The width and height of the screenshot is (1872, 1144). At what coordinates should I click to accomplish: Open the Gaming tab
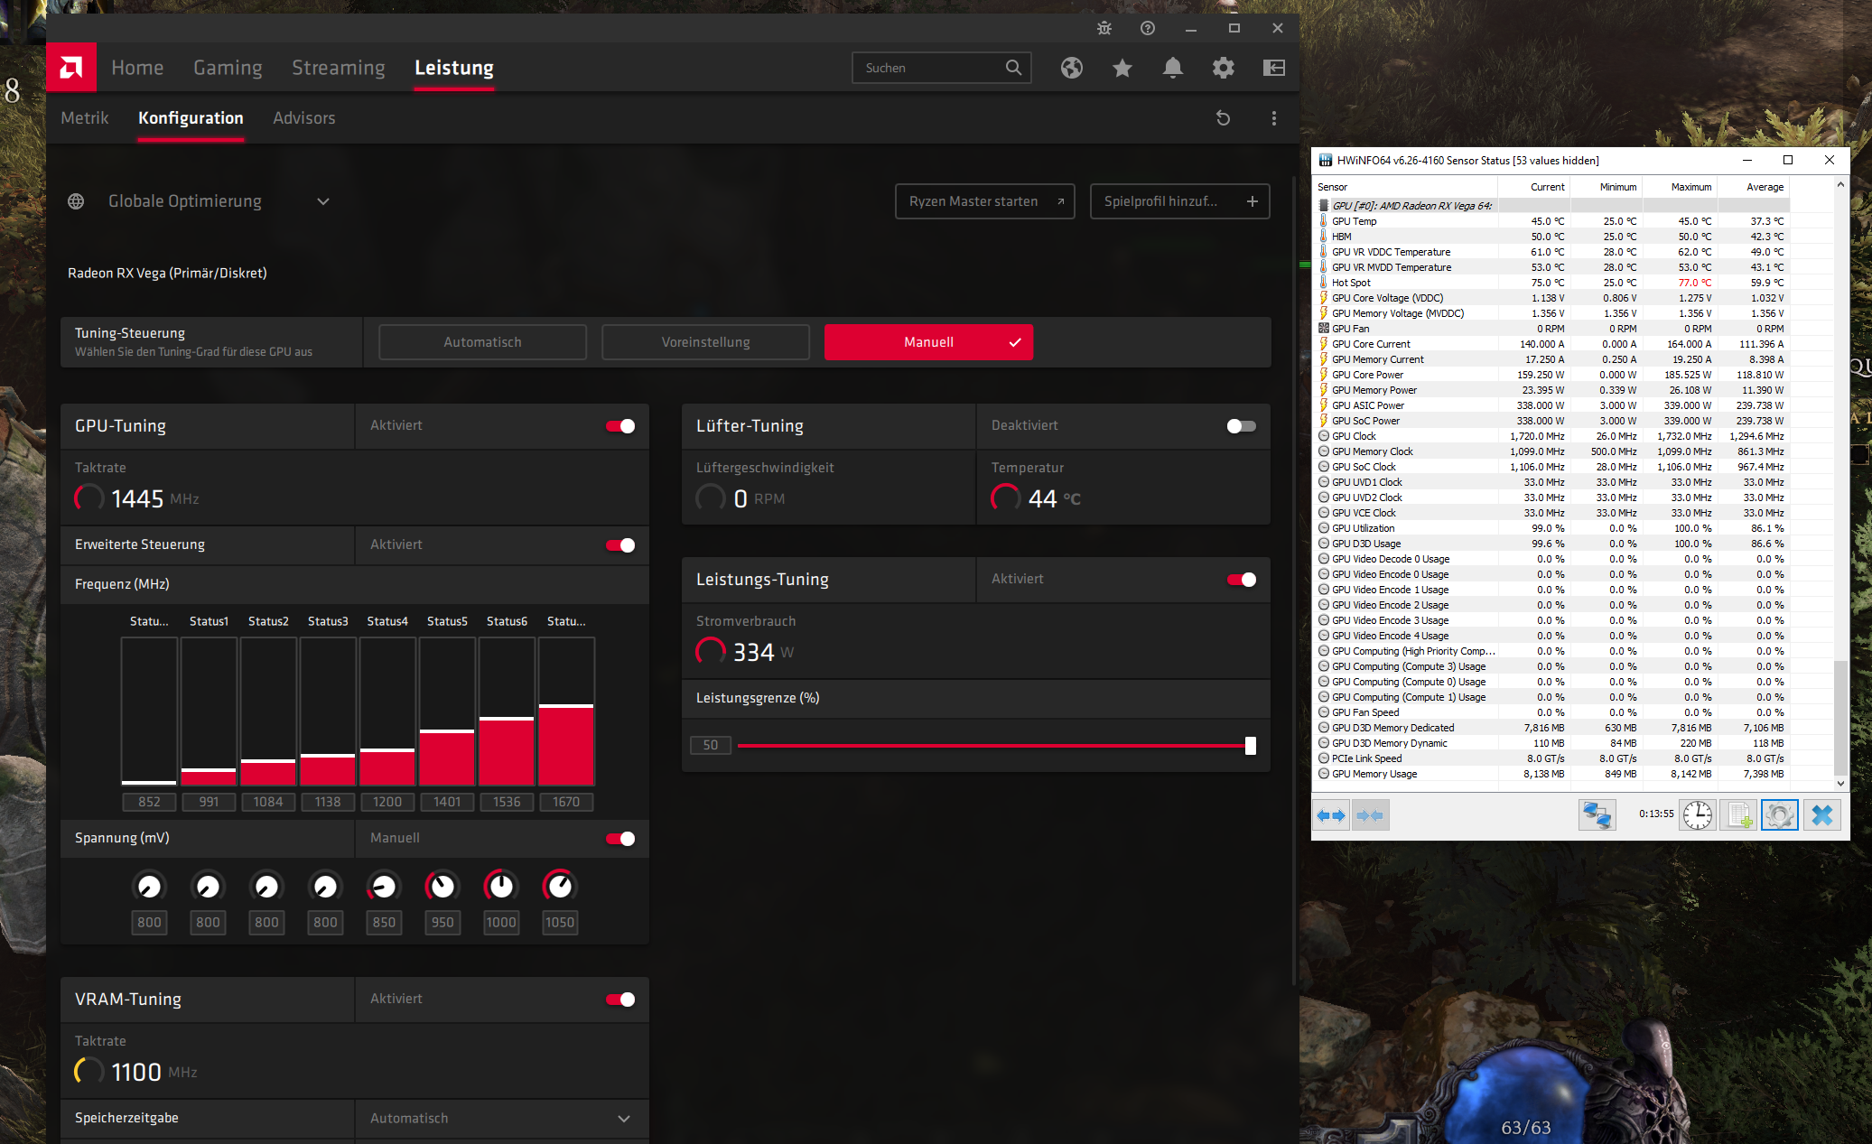point(228,68)
